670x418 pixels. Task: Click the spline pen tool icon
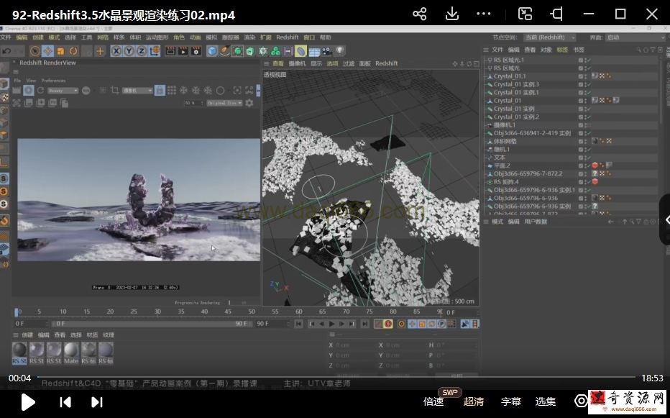tap(225, 51)
